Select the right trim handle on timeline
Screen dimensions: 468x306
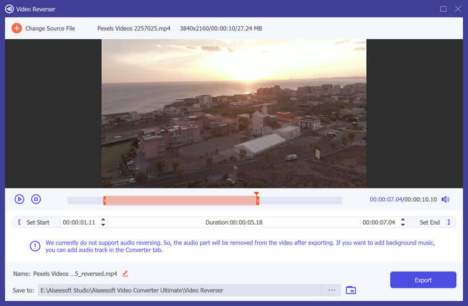click(x=257, y=200)
